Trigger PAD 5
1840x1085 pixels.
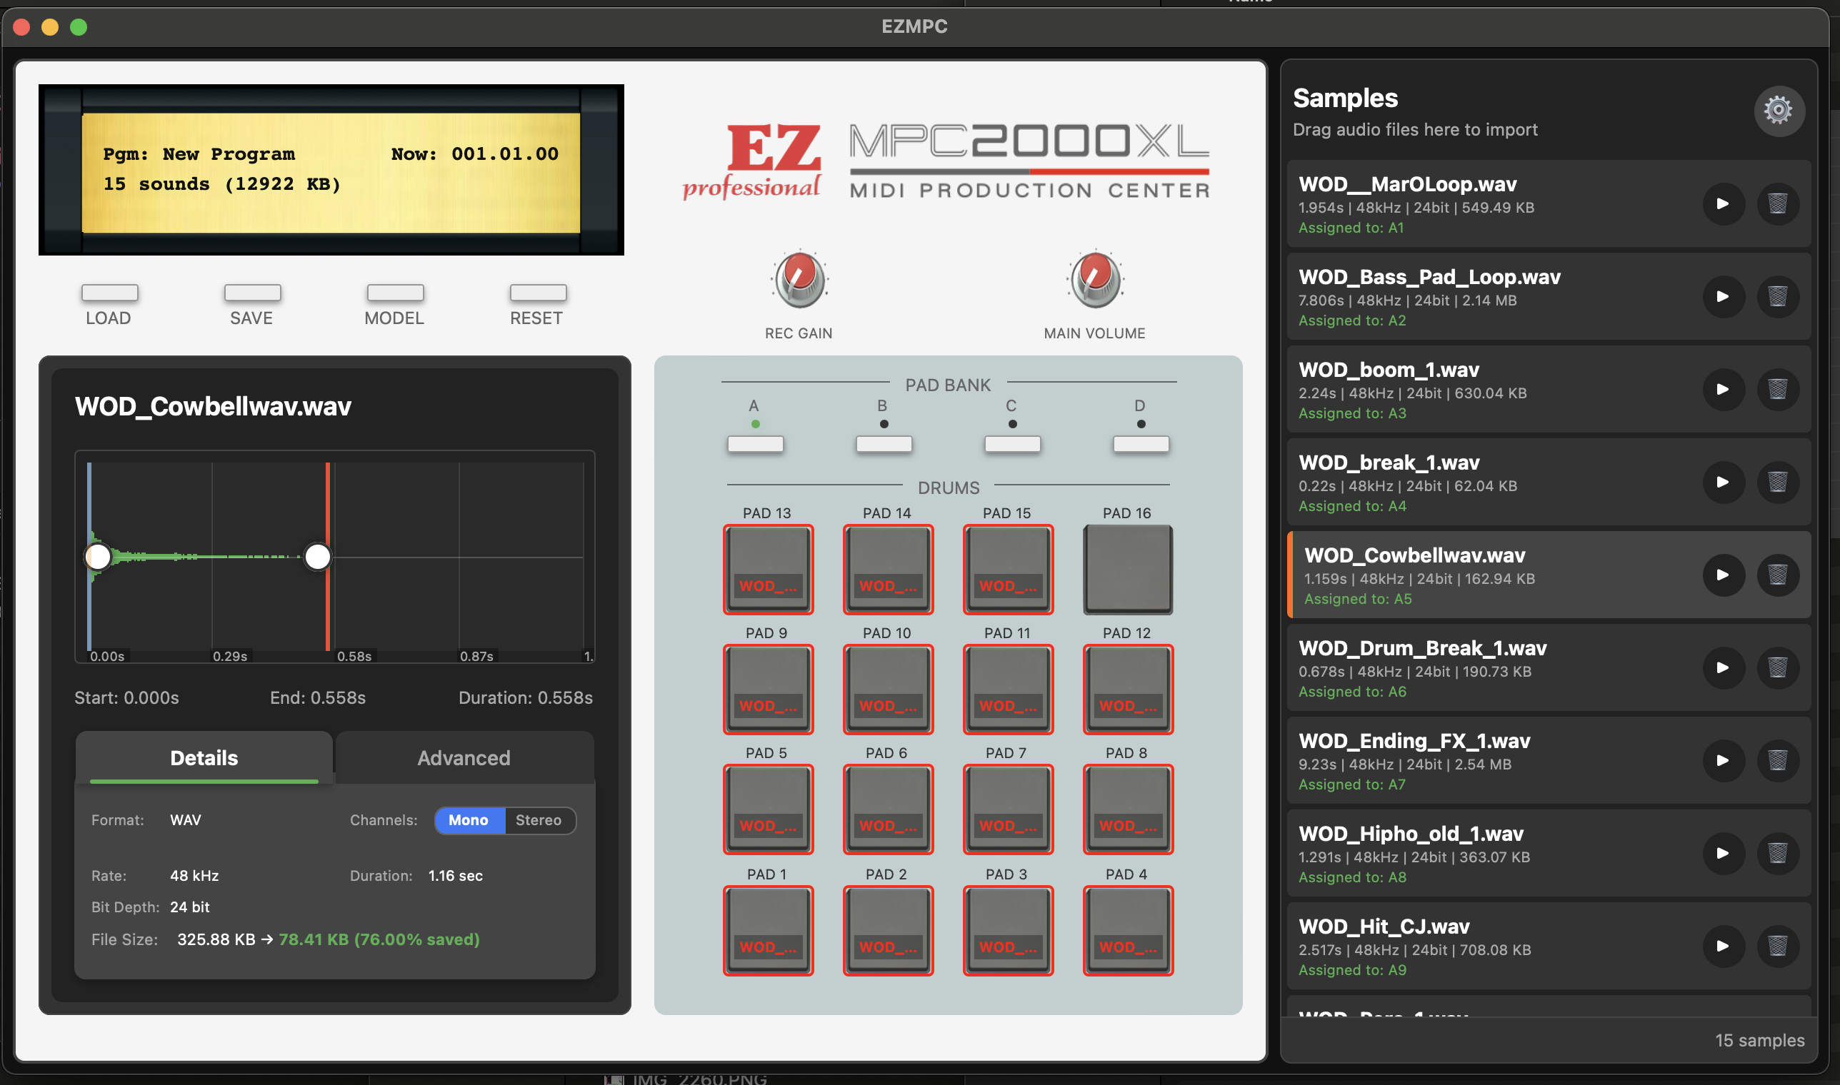768,809
